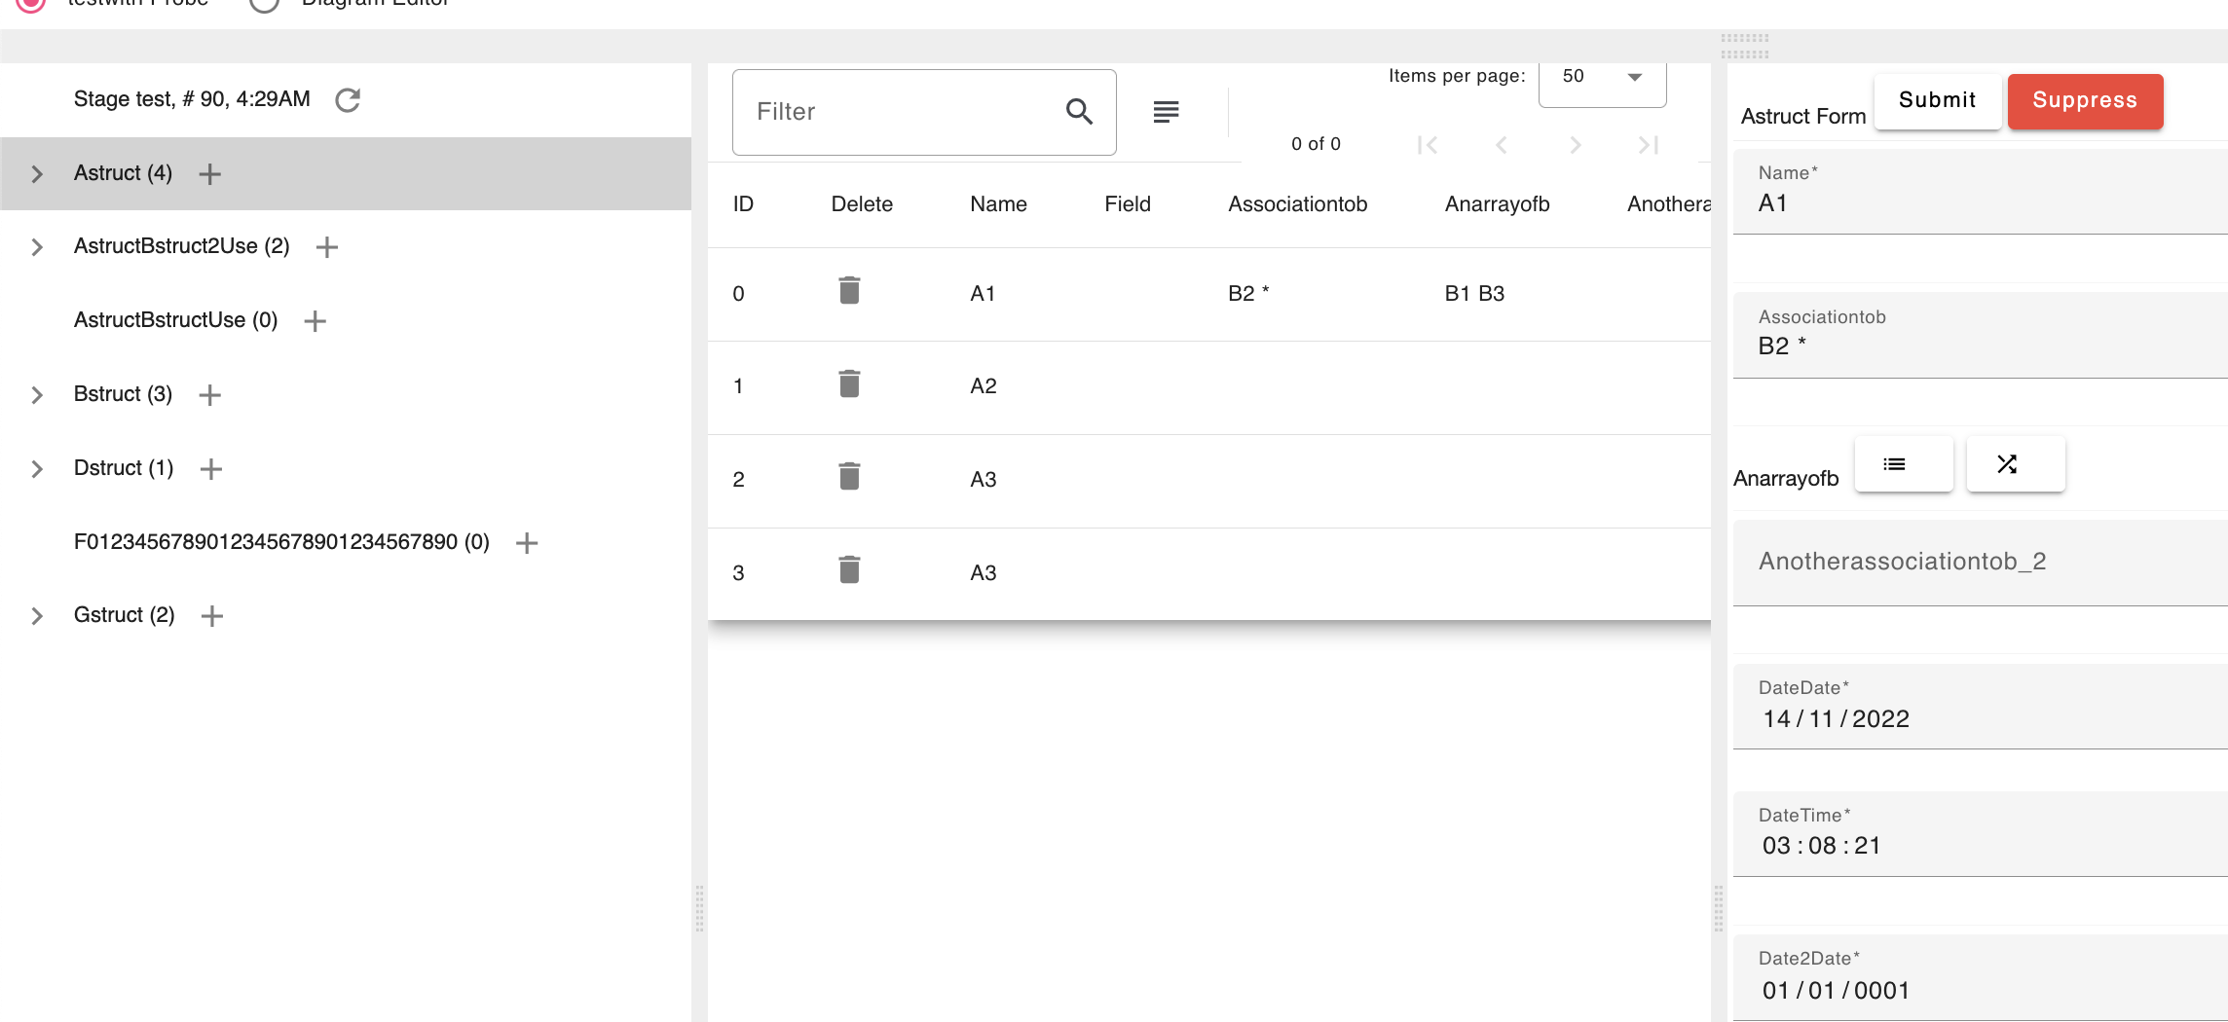Delete row A2 with trash icon

coord(849,383)
